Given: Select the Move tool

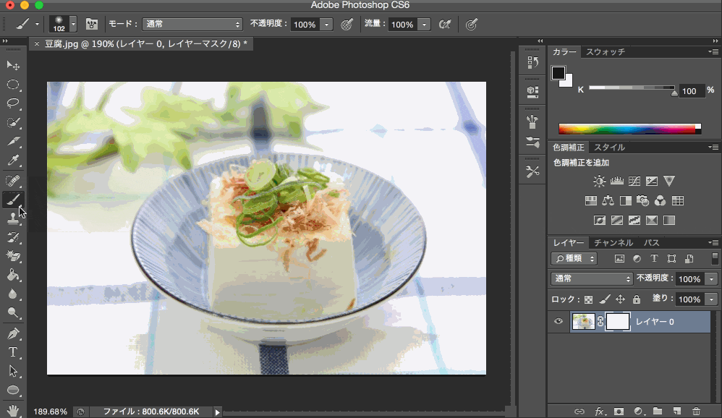Looking at the screenshot, I should [13, 65].
